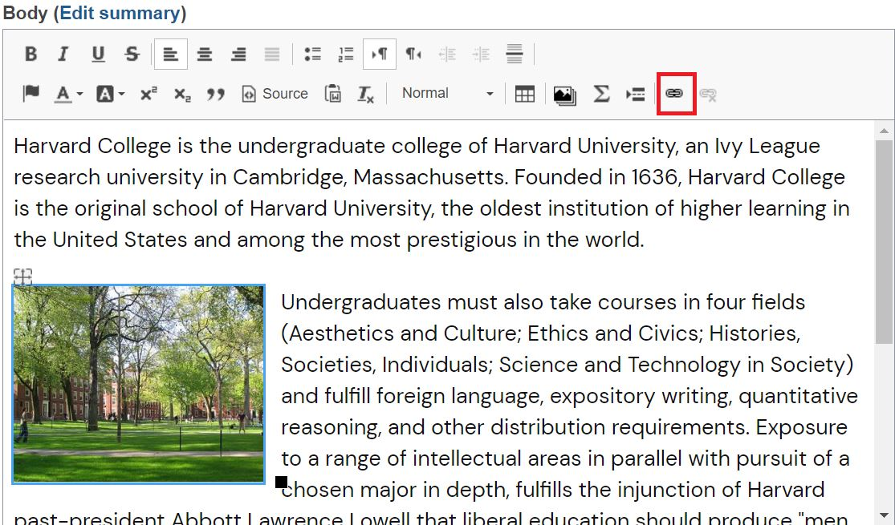
Task: Click the words 'Founded in 1636'
Action: [x=597, y=177]
